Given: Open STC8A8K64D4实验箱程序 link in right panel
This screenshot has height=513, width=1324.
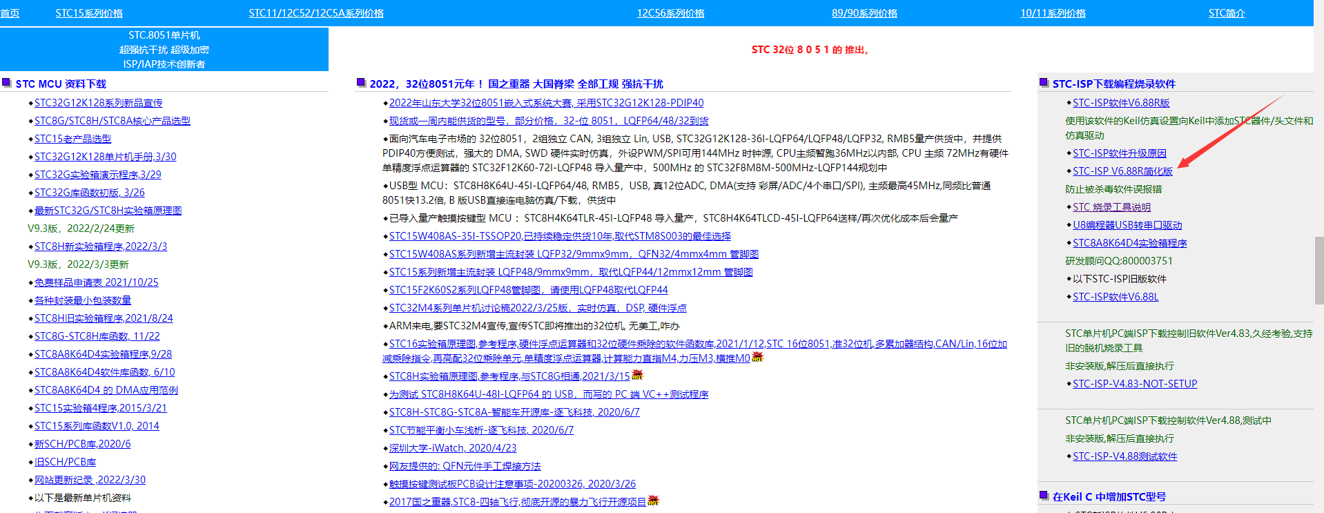Looking at the screenshot, I should point(1130,243).
